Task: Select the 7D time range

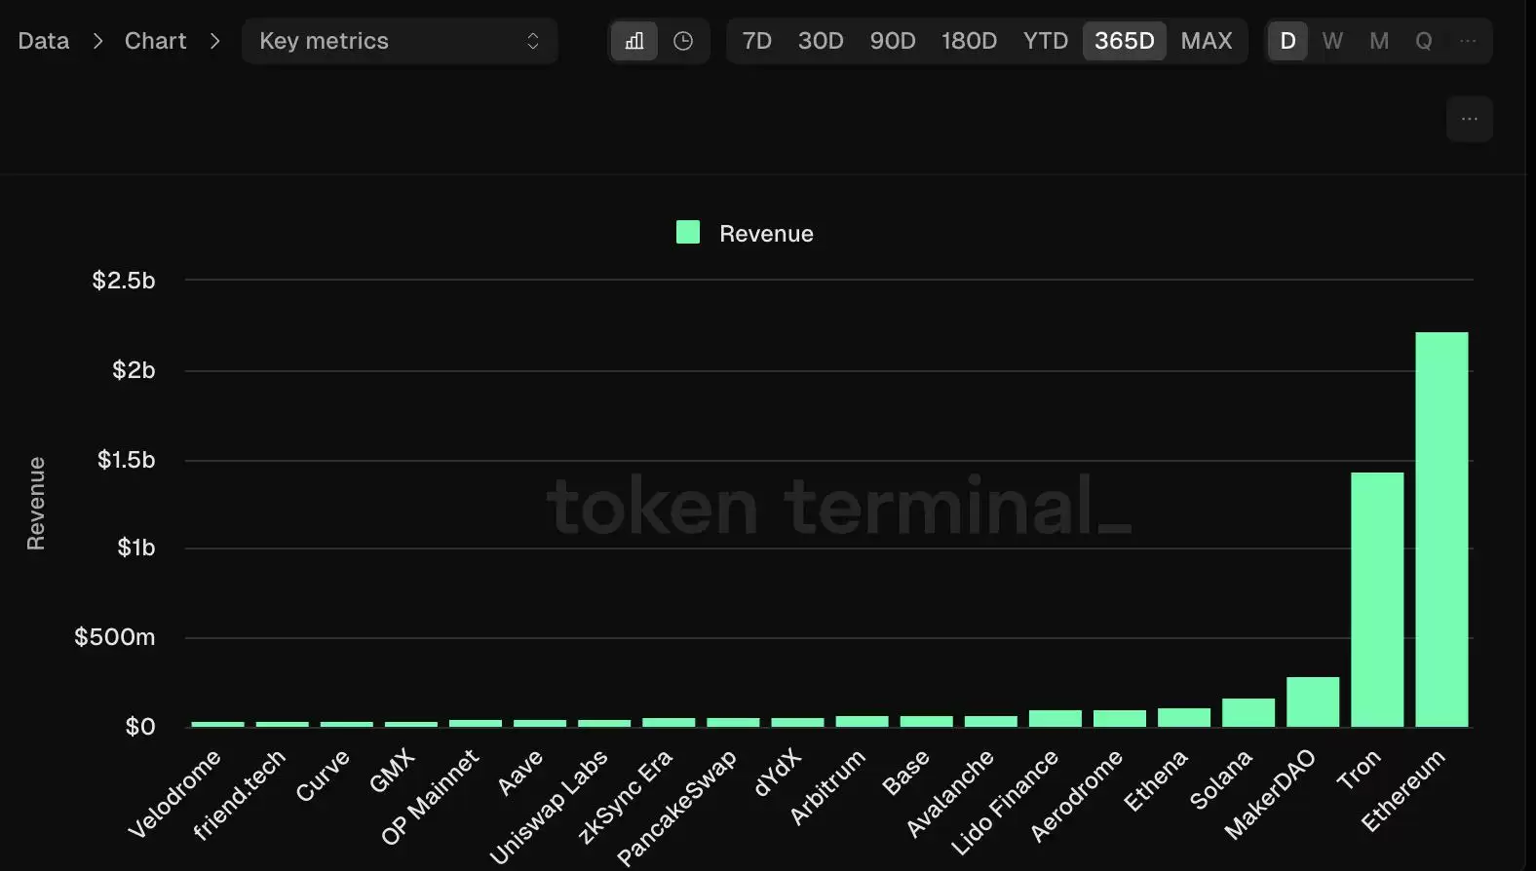Action: tap(756, 41)
